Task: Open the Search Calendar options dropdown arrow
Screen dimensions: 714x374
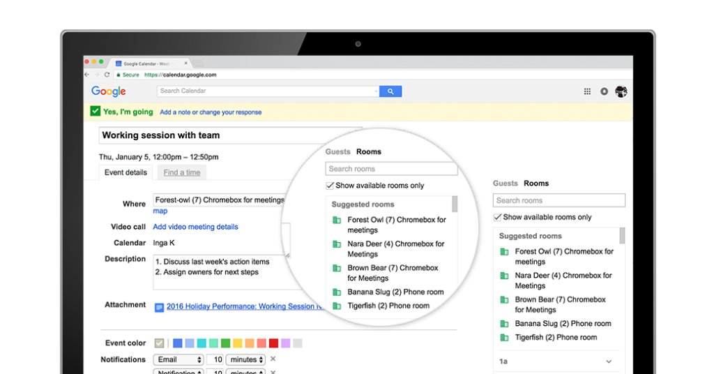Action: pyautogui.click(x=376, y=91)
